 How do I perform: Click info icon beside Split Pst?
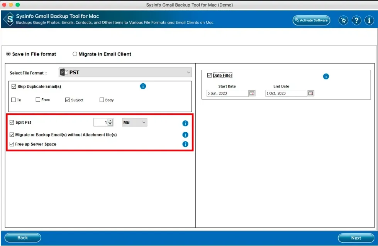185,123
